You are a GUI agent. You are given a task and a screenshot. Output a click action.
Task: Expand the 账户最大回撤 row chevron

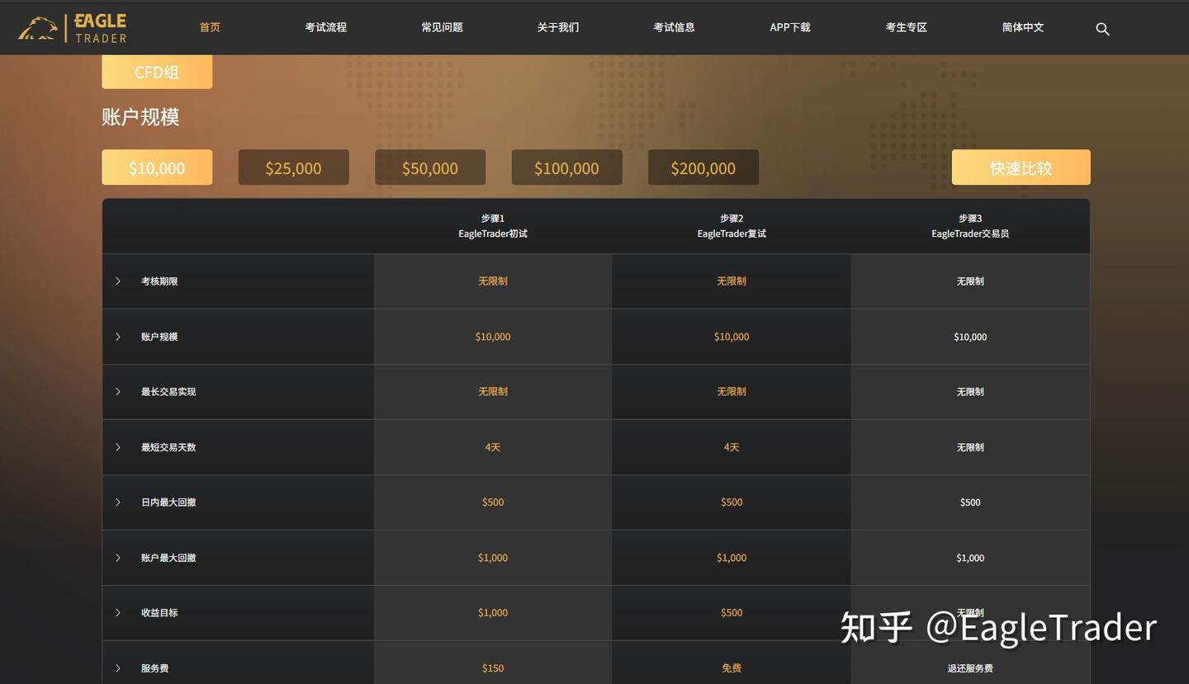coord(118,558)
